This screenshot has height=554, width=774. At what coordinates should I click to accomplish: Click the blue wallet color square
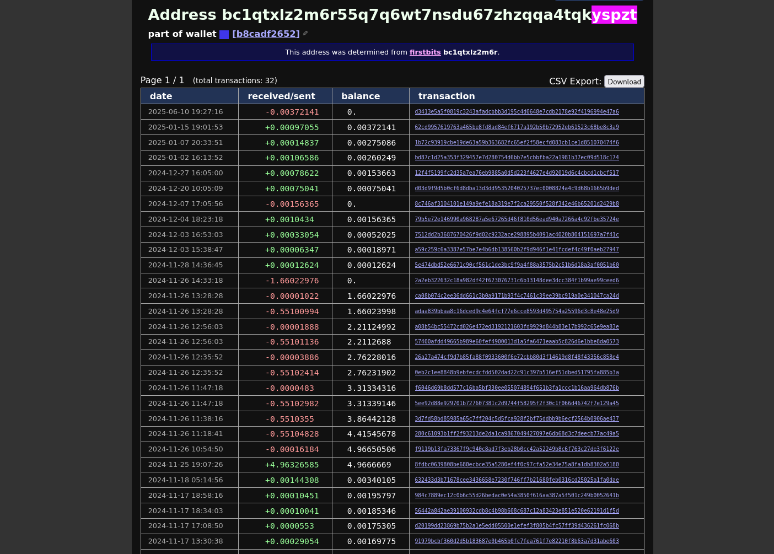click(224, 35)
